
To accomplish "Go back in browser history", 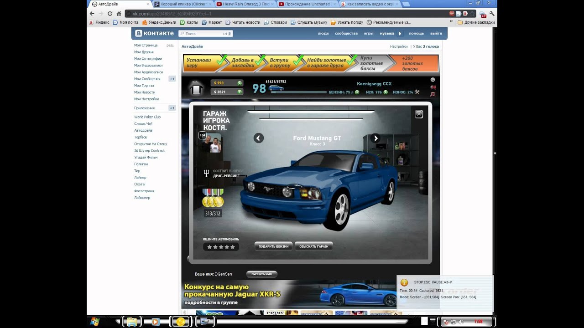I will click(92, 14).
